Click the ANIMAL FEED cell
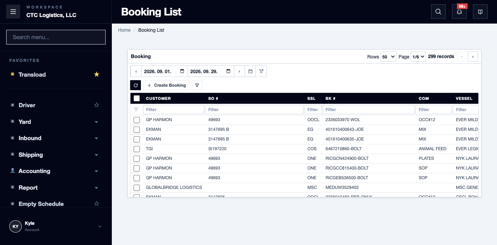 (x=433, y=149)
